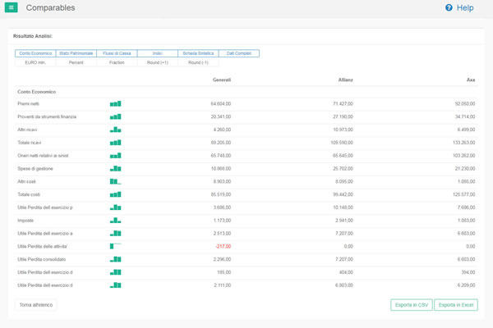Click the Generali Premi netti value 64.604,00
Screen dimensions: 493x328
221,103
